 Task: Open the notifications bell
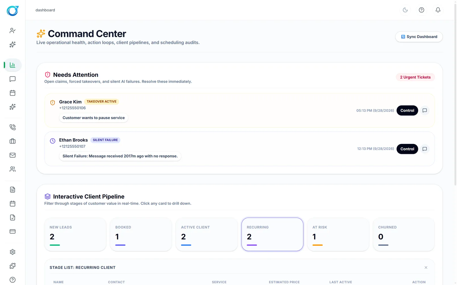(x=438, y=10)
